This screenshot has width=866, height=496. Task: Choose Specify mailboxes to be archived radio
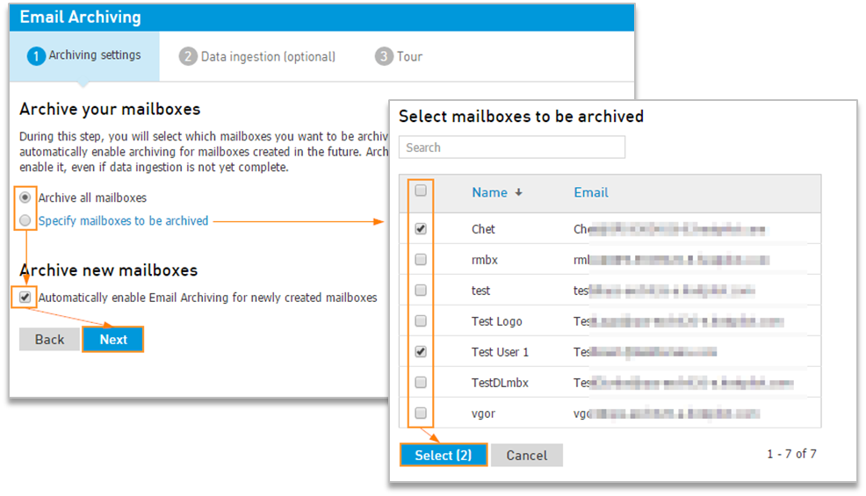[25, 220]
